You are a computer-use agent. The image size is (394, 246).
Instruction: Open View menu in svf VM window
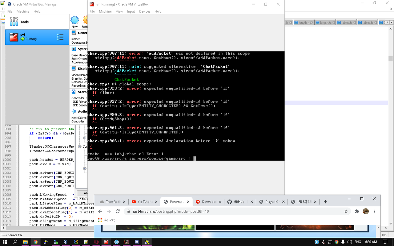(119, 11)
